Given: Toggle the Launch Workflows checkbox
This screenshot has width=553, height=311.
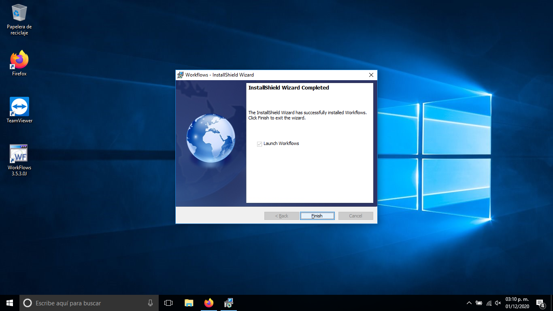Looking at the screenshot, I should coord(259,144).
